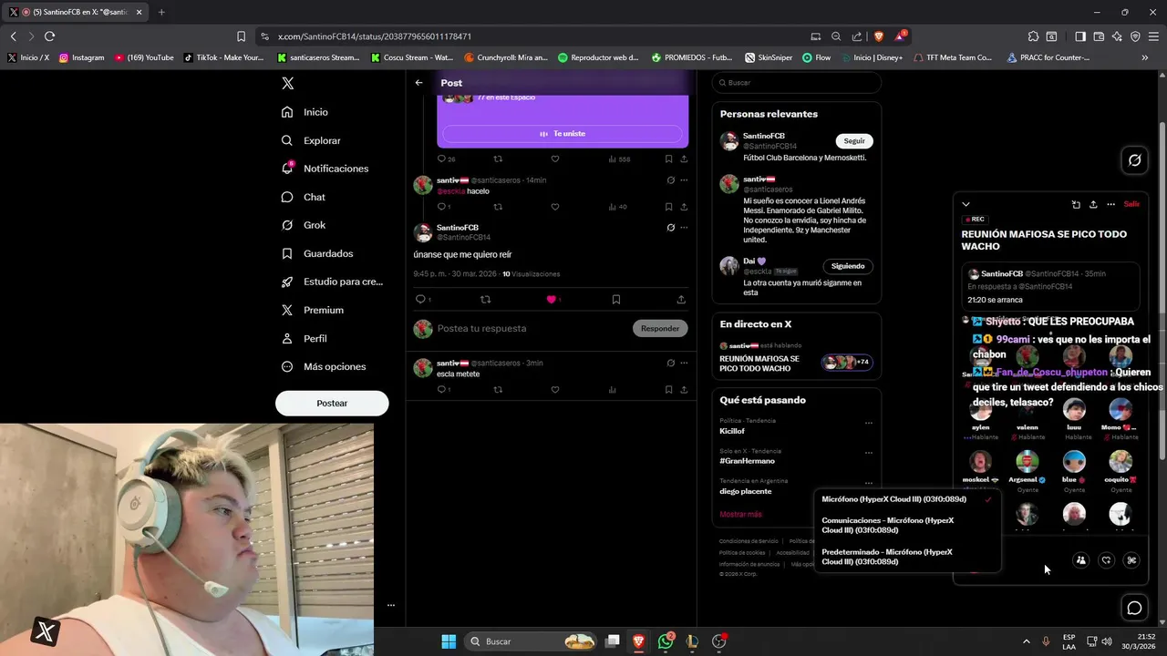Open Brave Wallet icon in the toolbar
The width and height of the screenshot is (1167, 656).
coord(1099,36)
